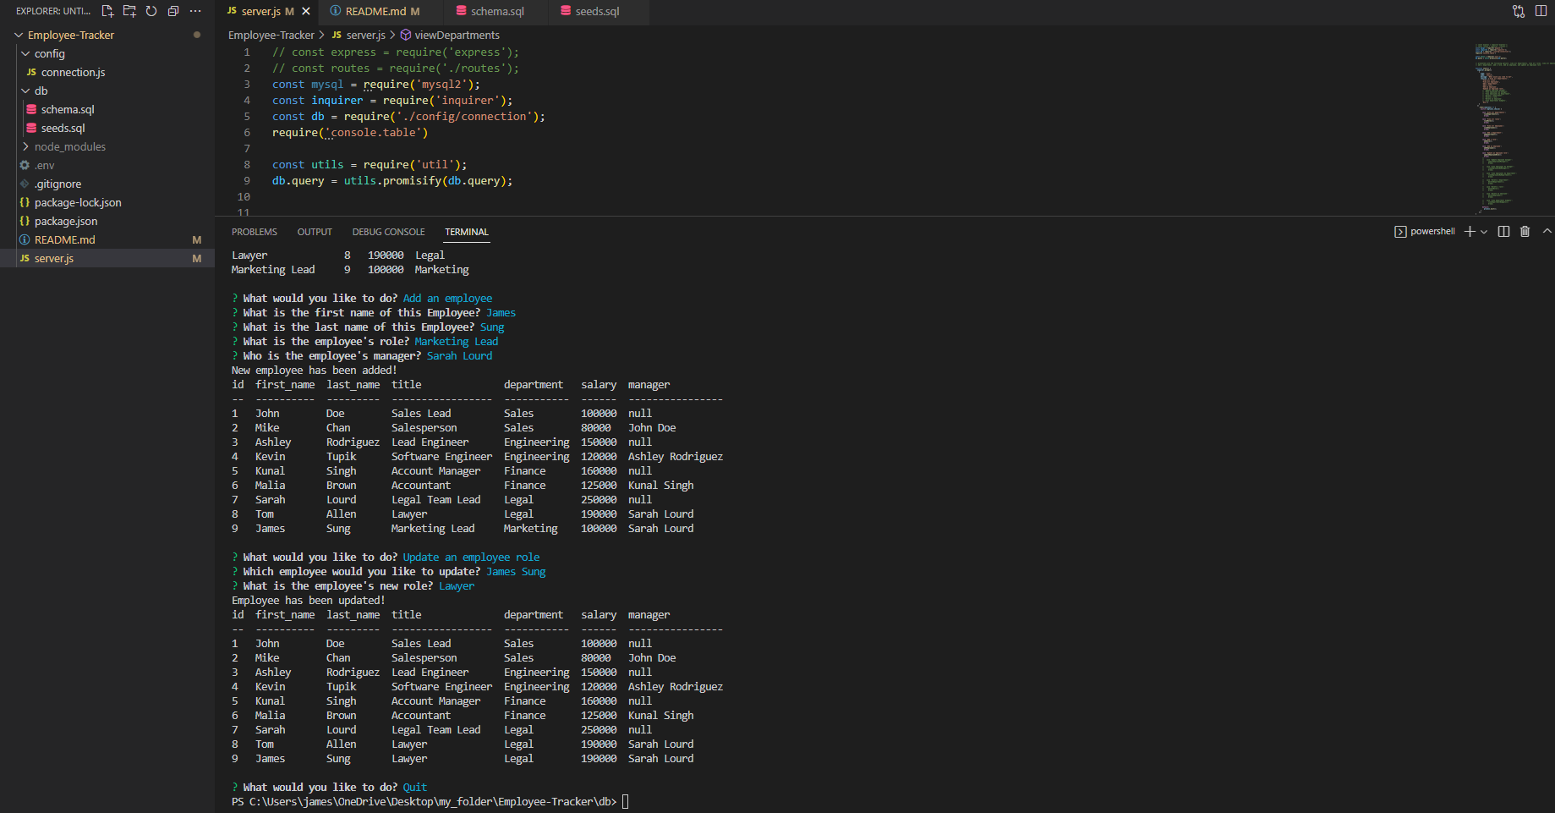The width and height of the screenshot is (1555, 813).
Task: Open the Explorer more actions menu
Action: [195, 11]
